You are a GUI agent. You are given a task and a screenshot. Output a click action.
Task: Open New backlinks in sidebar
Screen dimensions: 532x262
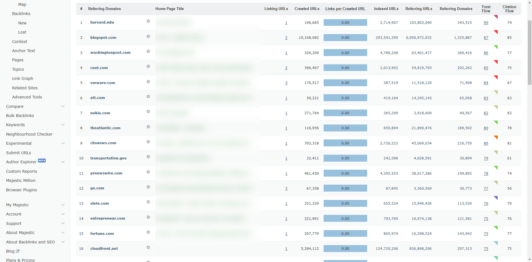pyautogui.click(x=22, y=23)
